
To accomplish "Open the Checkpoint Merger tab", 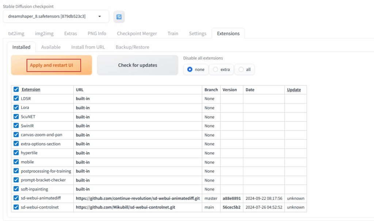I will click(x=137, y=33).
